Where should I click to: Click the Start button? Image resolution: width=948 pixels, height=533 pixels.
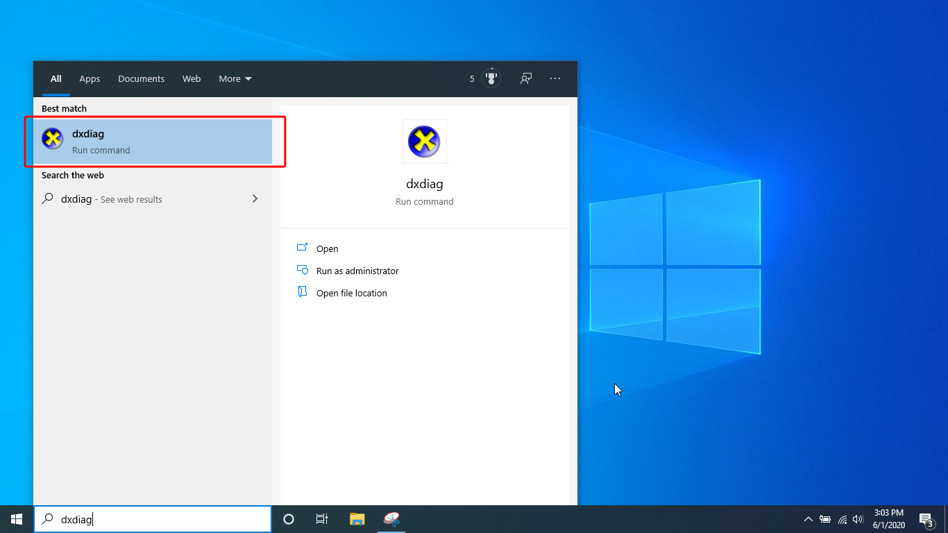click(x=15, y=518)
